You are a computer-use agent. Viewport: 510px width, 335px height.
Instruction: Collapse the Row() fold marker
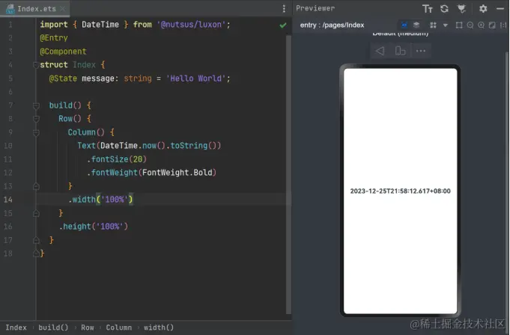pyautogui.click(x=36, y=119)
